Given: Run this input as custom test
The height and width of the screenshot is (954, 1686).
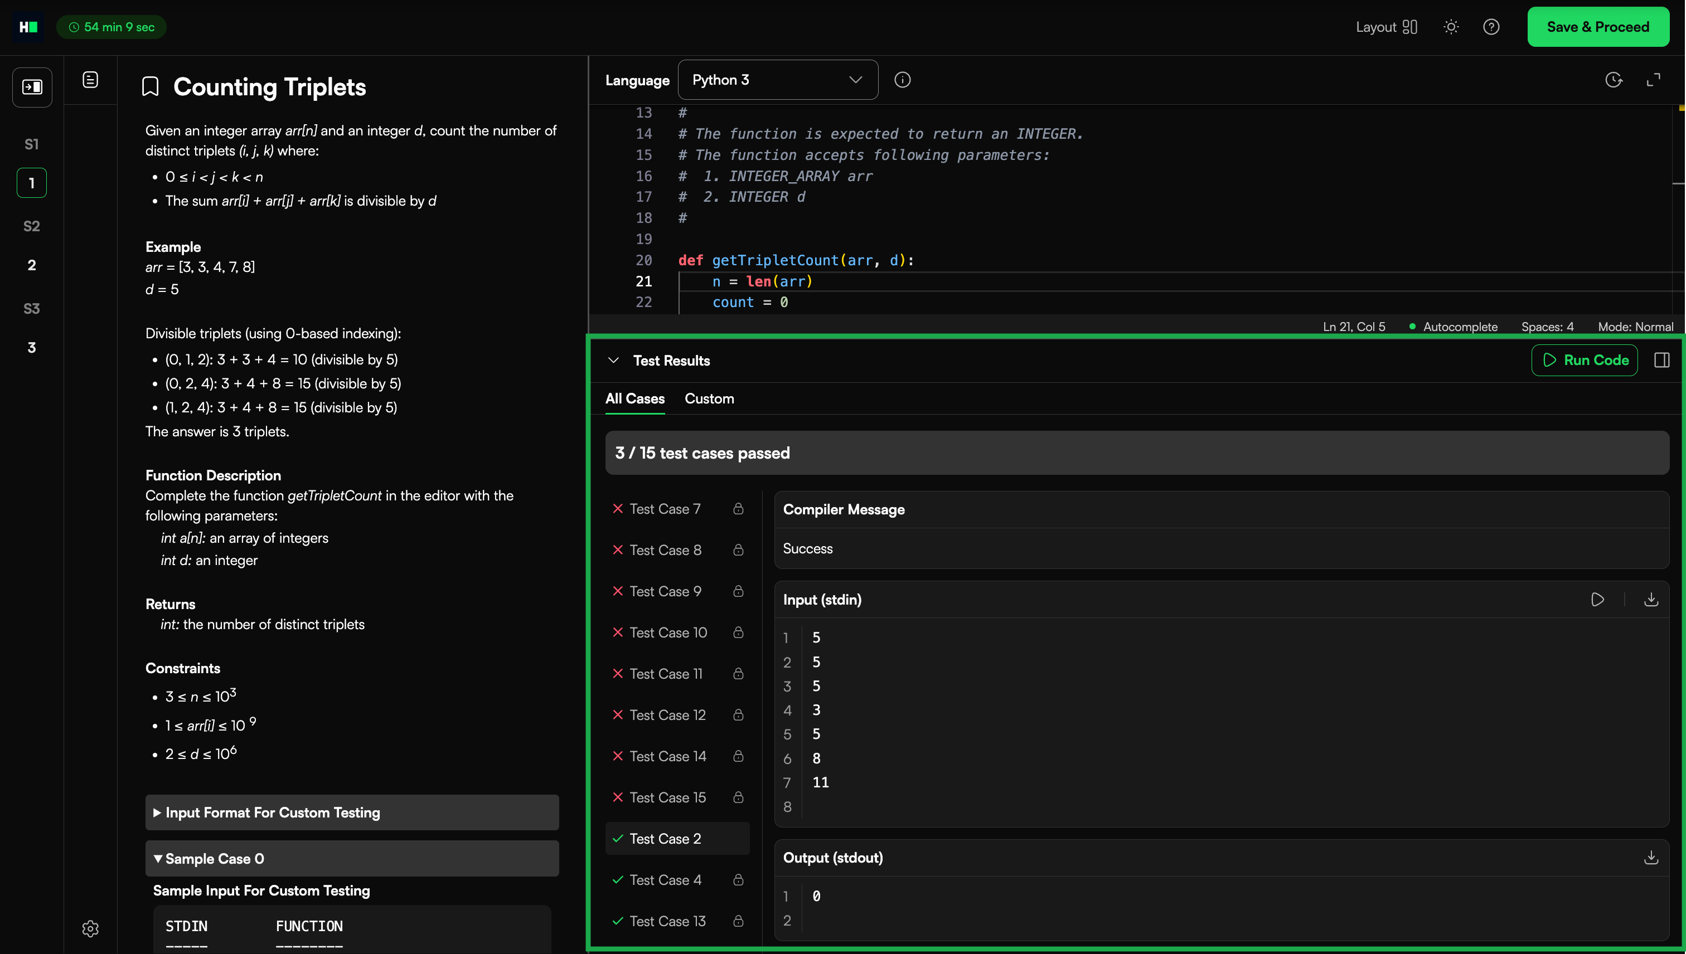Looking at the screenshot, I should click(1597, 600).
